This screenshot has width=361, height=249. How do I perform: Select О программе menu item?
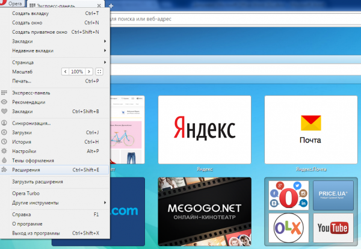pos(55,224)
